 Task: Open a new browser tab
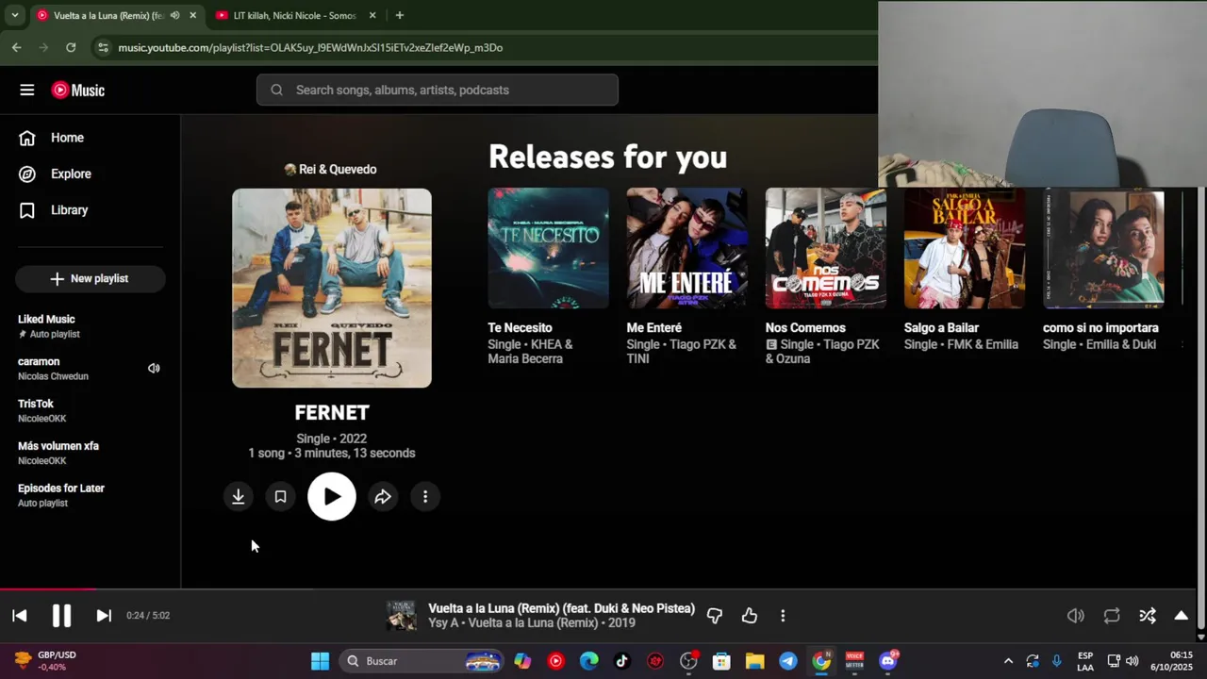coord(400,15)
